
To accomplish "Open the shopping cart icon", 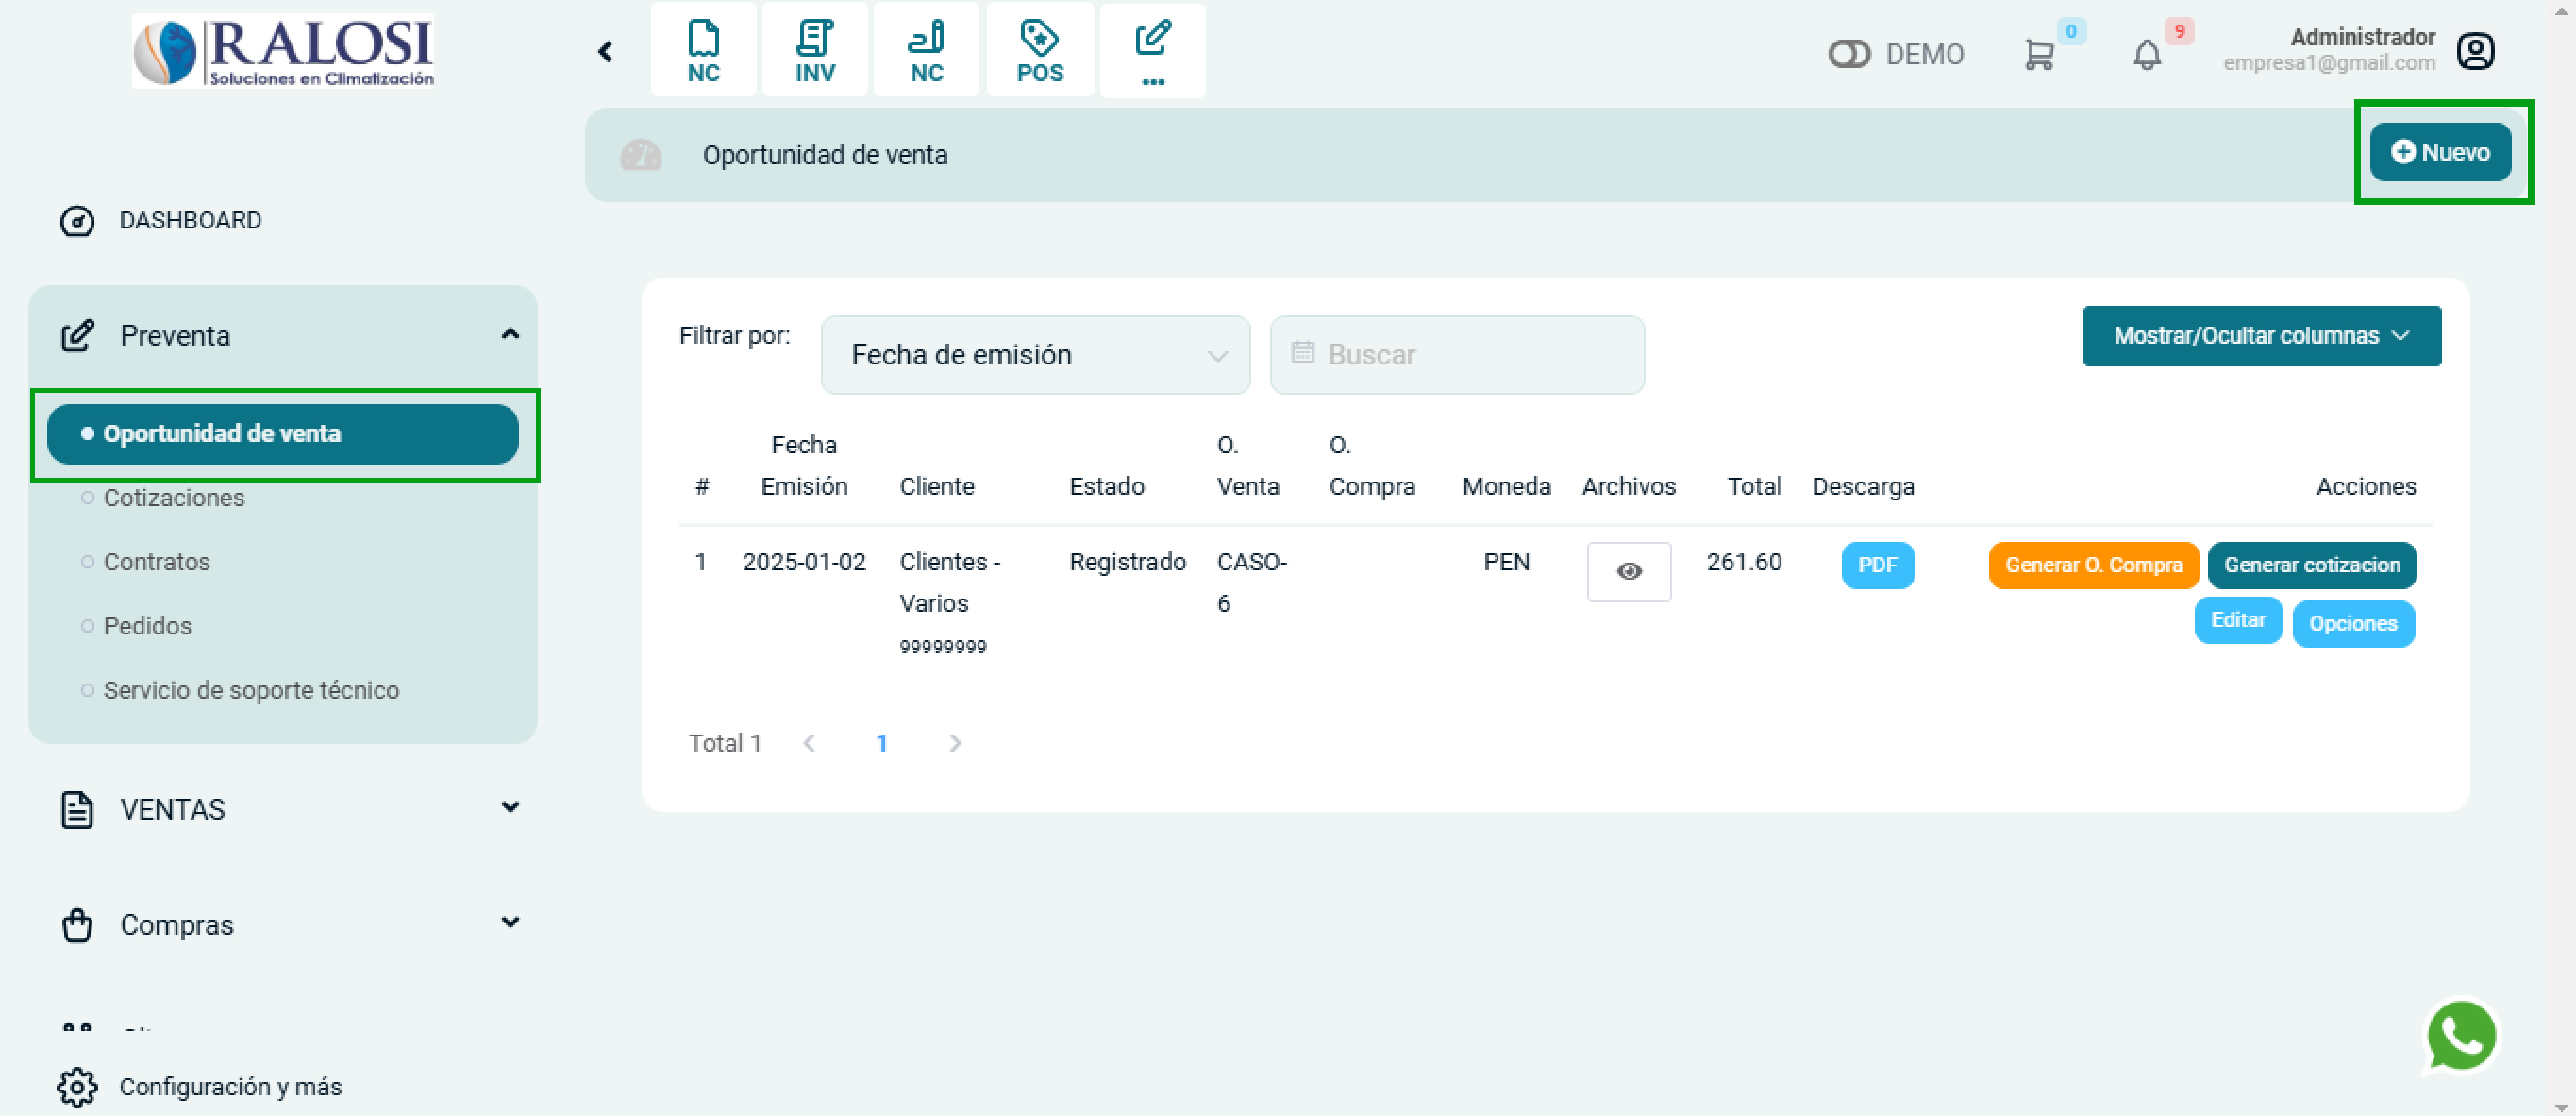I will point(2038,54).
